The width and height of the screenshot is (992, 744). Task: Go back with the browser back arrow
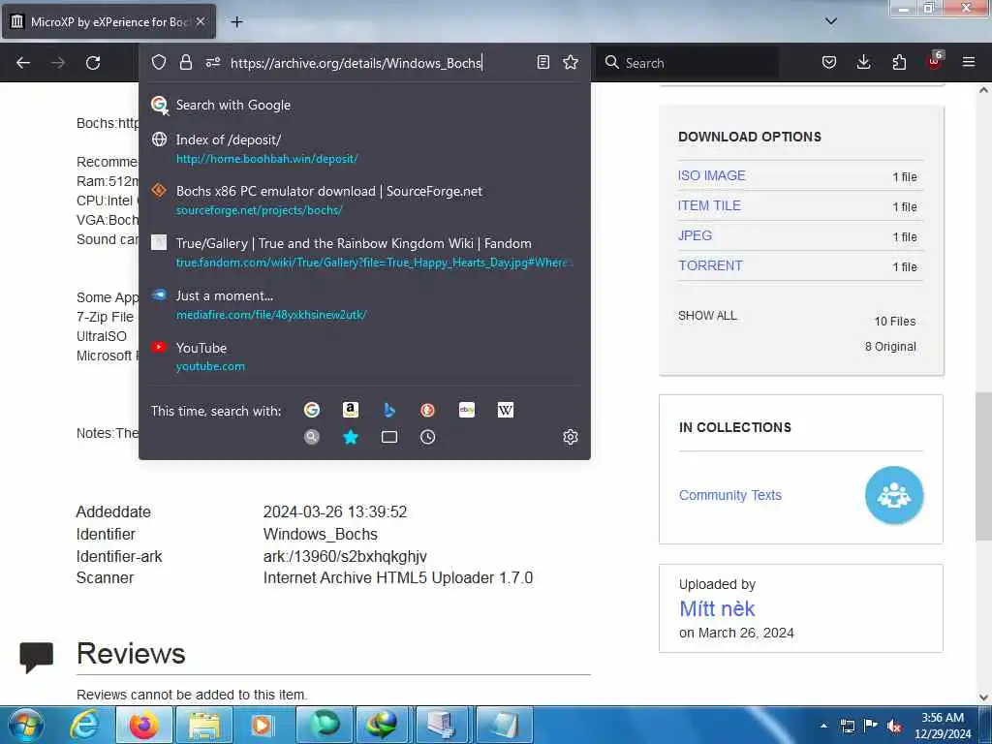23,63
